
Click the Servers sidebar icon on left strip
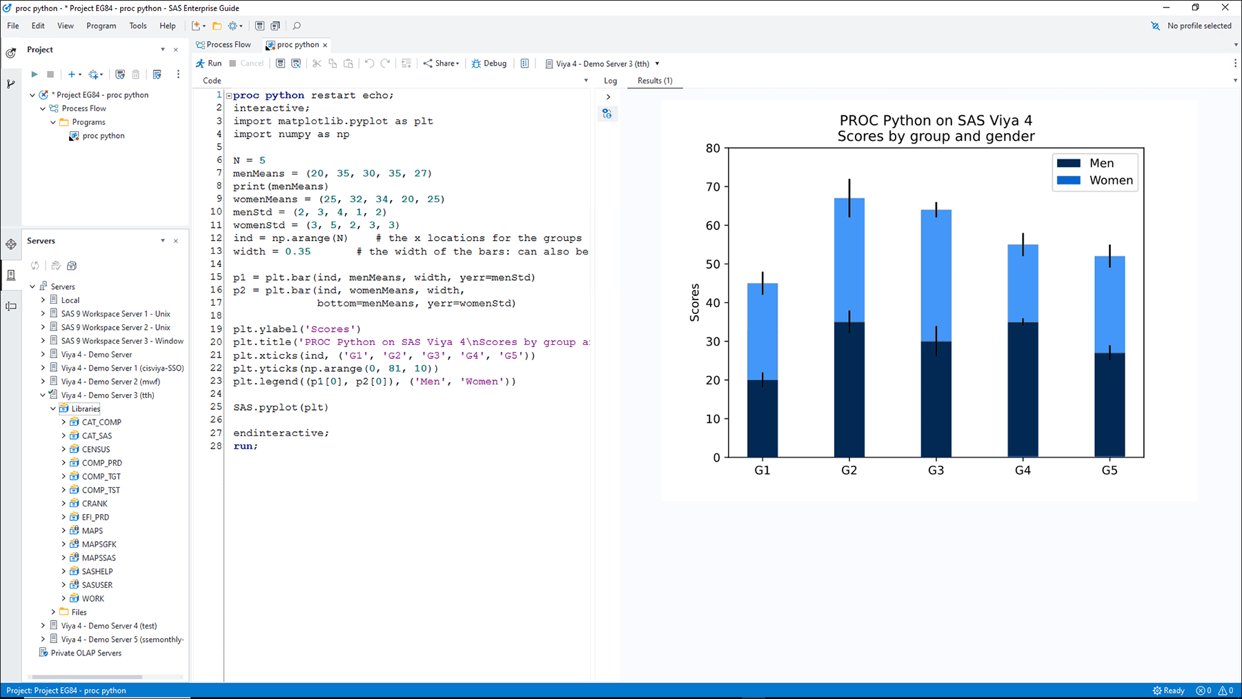point(11,275)
